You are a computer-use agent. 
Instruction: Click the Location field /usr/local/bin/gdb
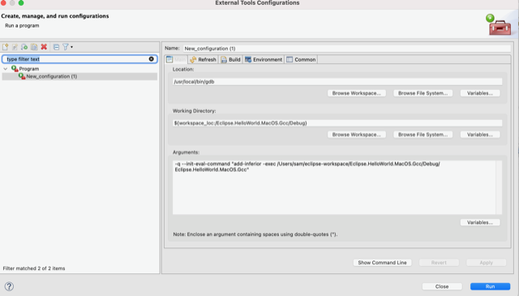(337, 82)
